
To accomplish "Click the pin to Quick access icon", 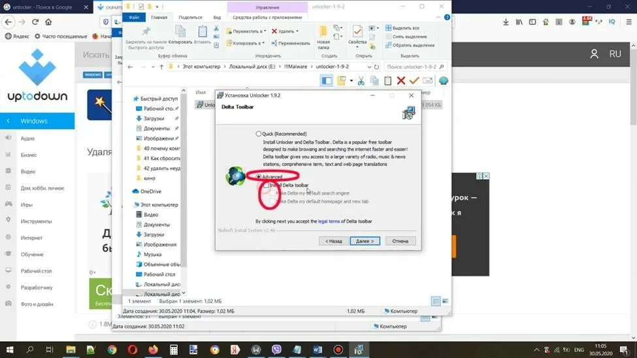I will pyautogui.click(x=146, y=31).
